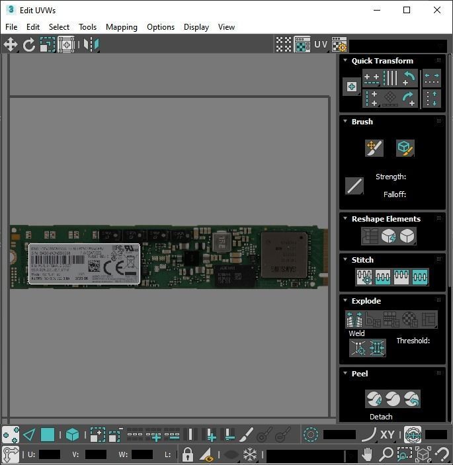Screen dimensions: 453x465
Task: Click the Break icon in Explode
Action: [354, 319]
